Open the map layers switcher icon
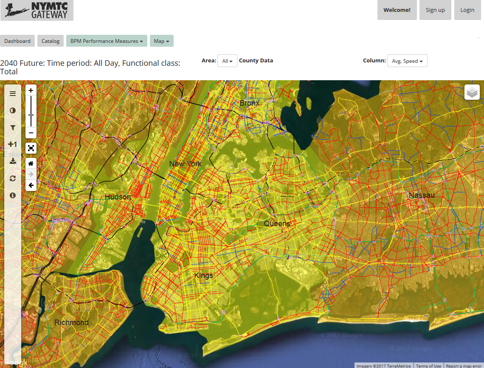Screen dimensions: 484x368 point(472,92)
